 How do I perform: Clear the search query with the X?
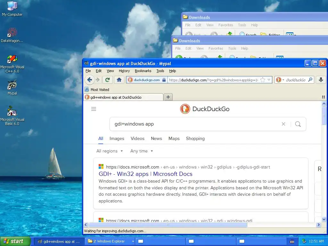point(283,124)
